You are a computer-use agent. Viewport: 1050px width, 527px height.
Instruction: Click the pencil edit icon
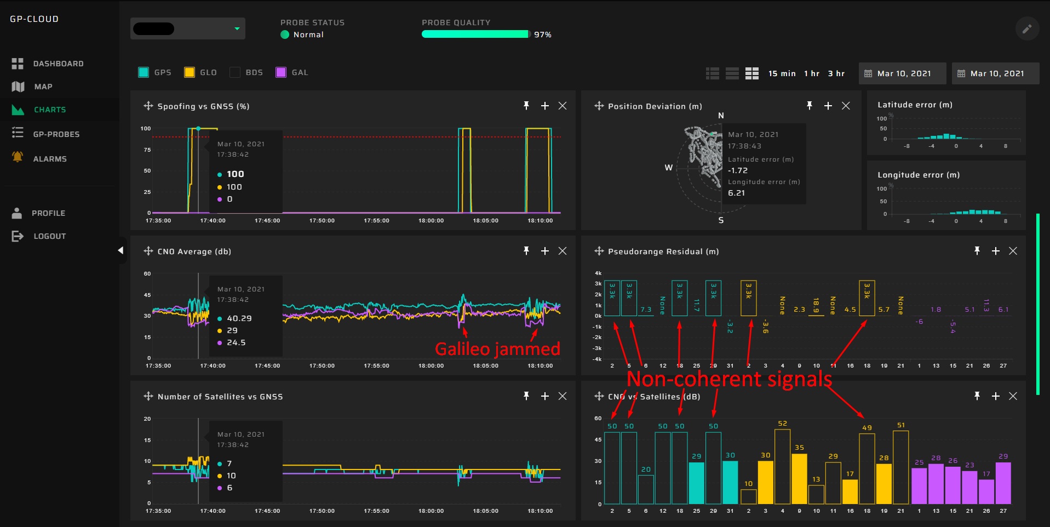click(x=1027, y=29)
